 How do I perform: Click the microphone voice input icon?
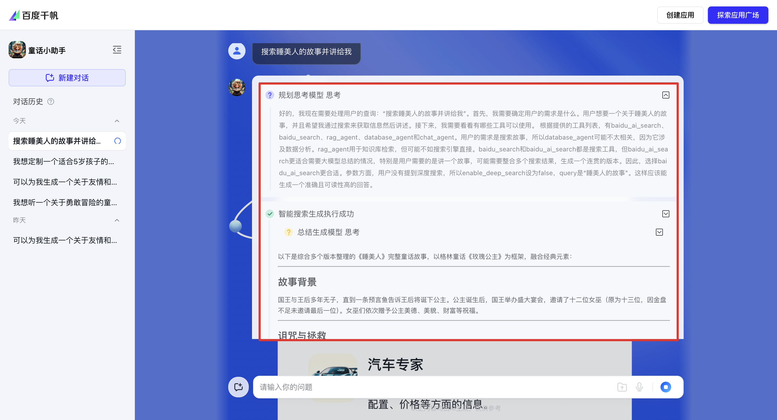click(x=639, y=387)
